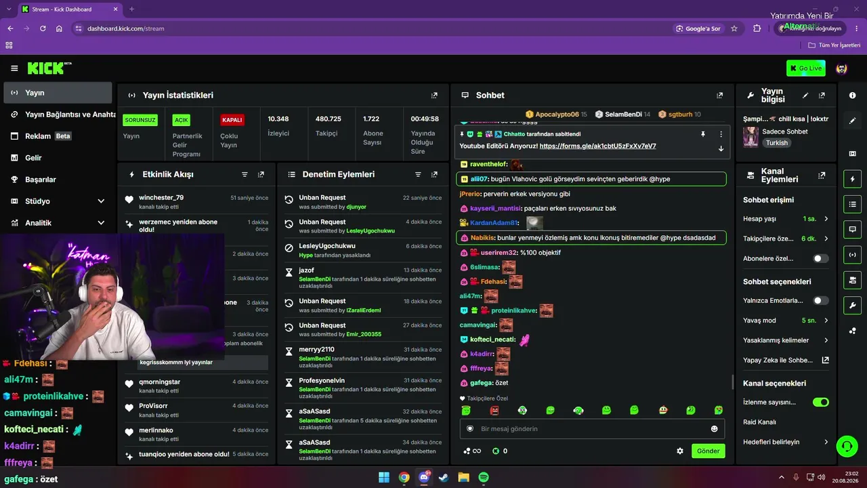Image resolution: width=867 pixels, height=488 pixels.
Task: Click Raid Kanalı option
Action: pos(759,422)
